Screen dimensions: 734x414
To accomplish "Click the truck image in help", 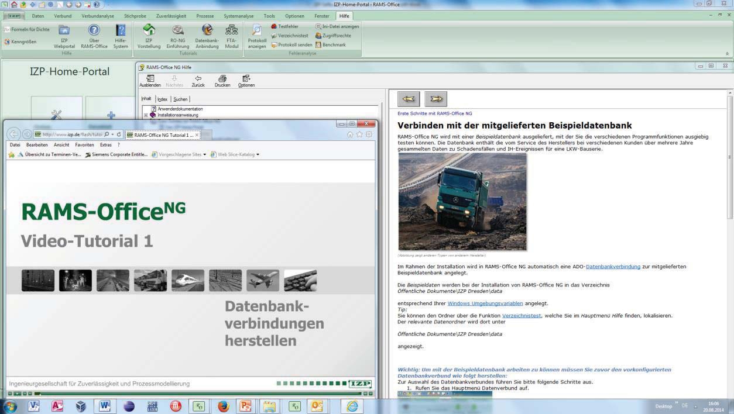I will pos(462,202).
